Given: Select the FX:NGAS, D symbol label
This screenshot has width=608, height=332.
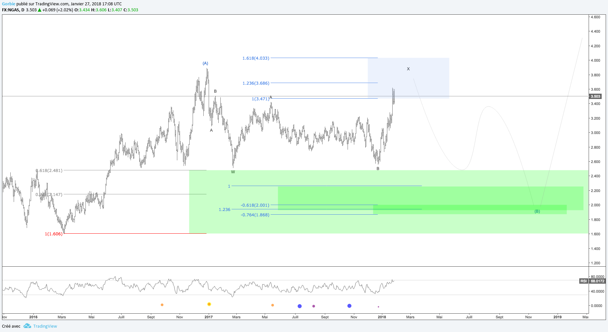Looking at the screenshot, I should 13,10.
